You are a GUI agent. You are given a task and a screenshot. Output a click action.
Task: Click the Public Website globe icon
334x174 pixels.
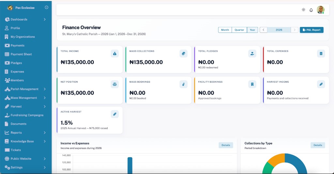point(7,159)
